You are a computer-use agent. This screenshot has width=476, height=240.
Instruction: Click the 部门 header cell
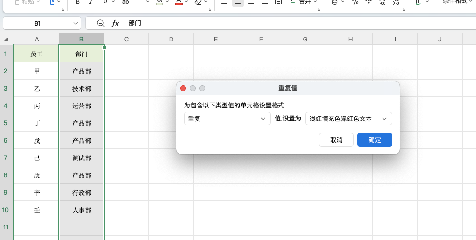point(81,54)
